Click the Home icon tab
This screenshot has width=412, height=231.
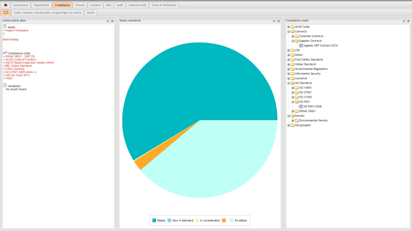point(6,5)
